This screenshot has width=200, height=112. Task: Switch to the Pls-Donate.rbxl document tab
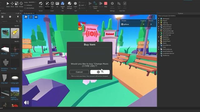tap(28, 13)
